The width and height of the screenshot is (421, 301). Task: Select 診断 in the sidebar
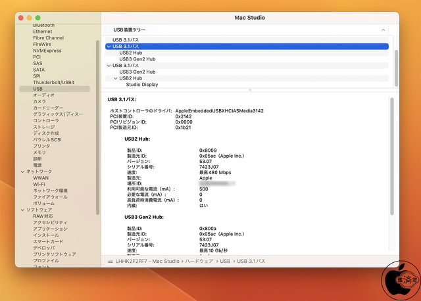coord(37,159)
